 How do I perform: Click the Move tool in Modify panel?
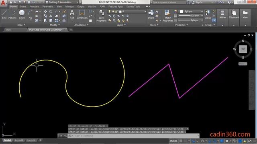[x=45, y=12]
